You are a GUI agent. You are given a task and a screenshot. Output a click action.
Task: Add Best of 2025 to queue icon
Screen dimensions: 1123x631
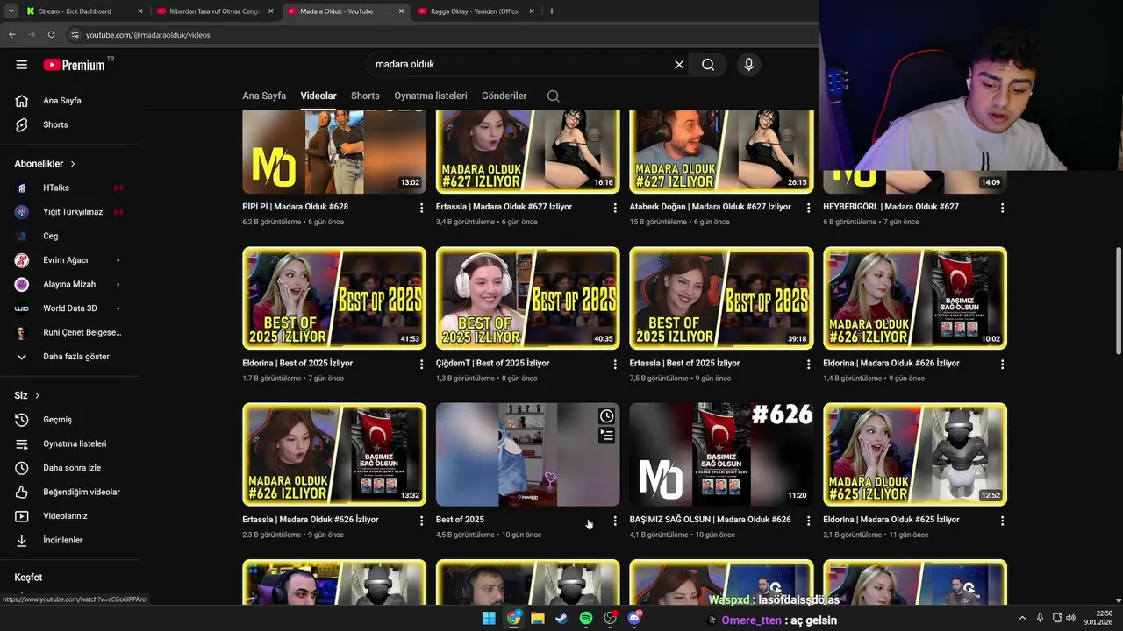(606, 435)
